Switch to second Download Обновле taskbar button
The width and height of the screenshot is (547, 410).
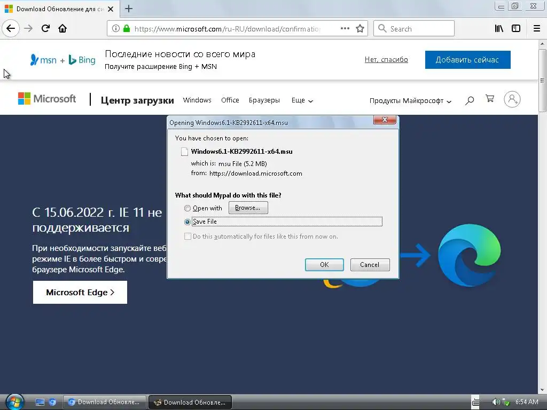tap(190, 402)
